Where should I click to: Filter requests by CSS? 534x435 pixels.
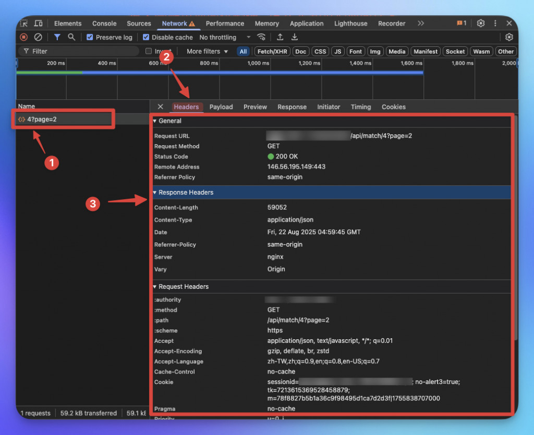pyautogui.click(x=320, y=52)
